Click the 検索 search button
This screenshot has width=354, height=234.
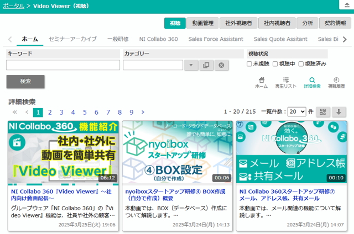[x=25, y=82]
